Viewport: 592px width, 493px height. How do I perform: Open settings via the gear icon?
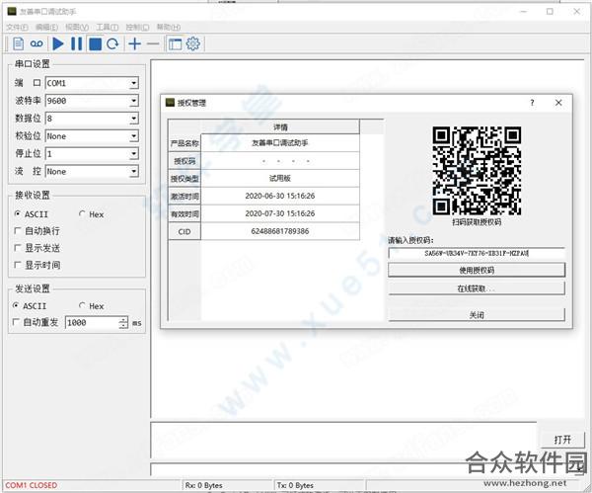pos(193,43)
